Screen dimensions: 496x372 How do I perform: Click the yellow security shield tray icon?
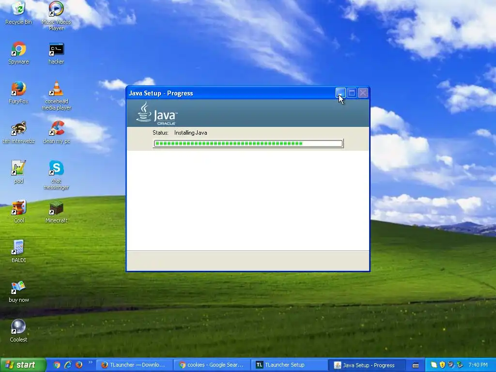442,365
